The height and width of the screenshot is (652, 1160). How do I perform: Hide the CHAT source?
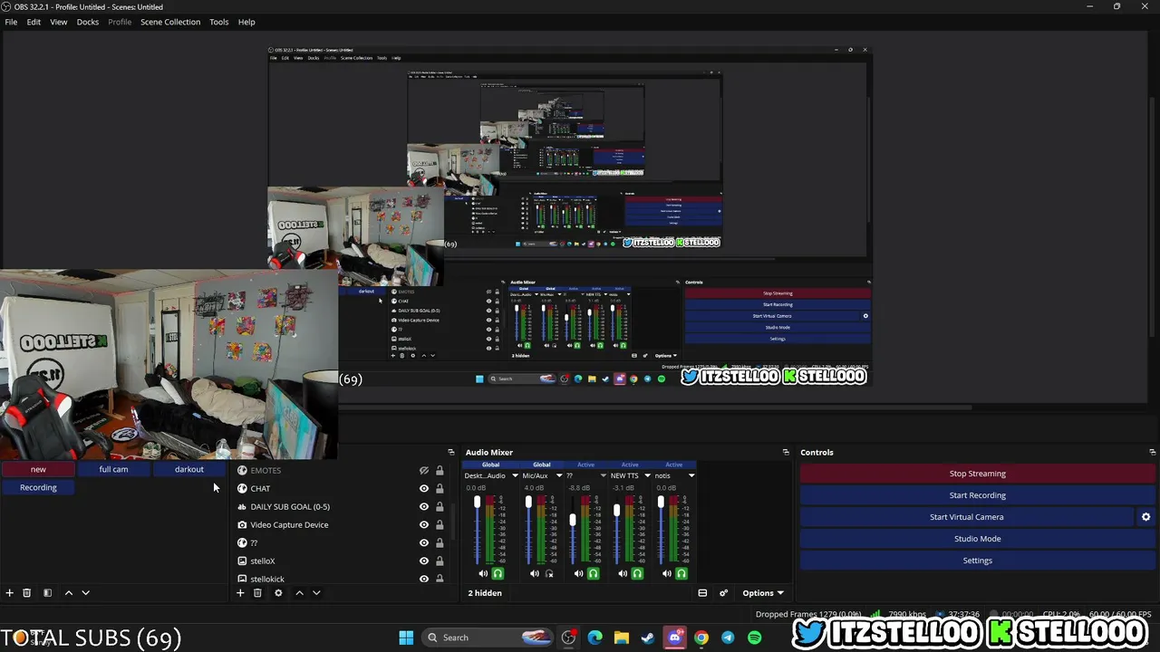(423, 489)
